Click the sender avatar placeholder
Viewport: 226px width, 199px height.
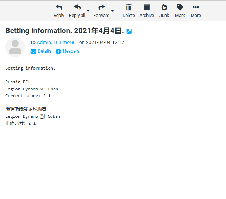pos(15,47)
